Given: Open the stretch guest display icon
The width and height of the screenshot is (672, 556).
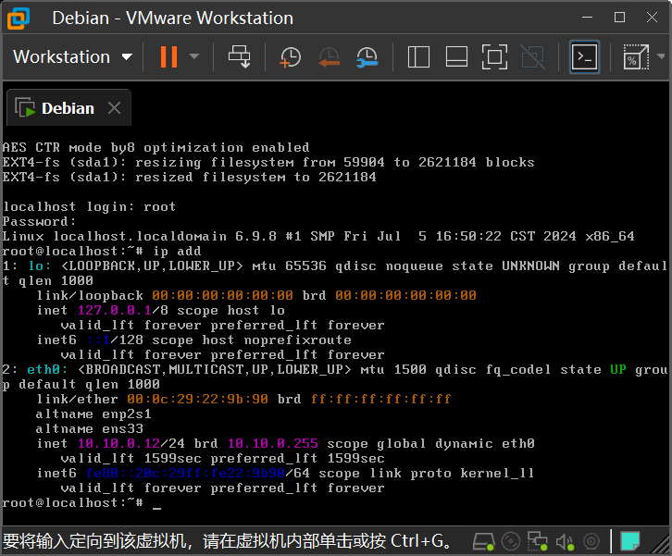Looking at the screenshot, I should [x=634, y=57].
